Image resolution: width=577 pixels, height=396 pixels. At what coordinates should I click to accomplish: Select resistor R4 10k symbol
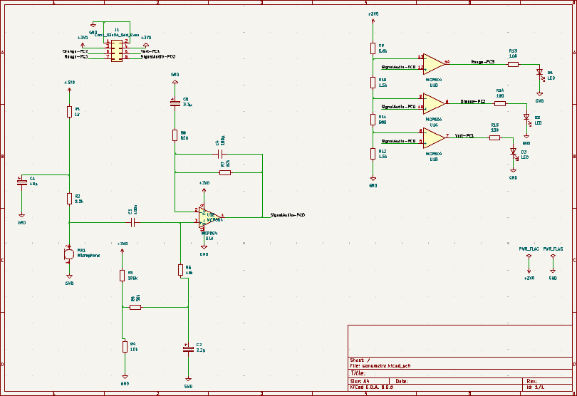pos(125,345)
